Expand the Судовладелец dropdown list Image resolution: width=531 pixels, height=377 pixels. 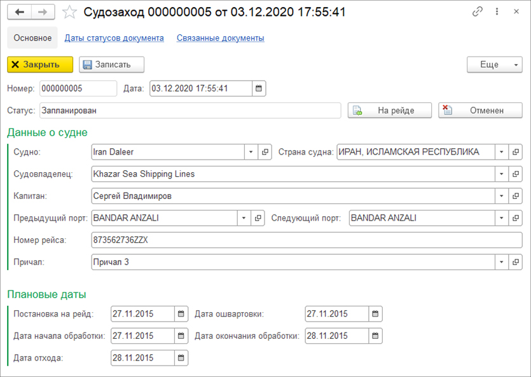[502, 174]
